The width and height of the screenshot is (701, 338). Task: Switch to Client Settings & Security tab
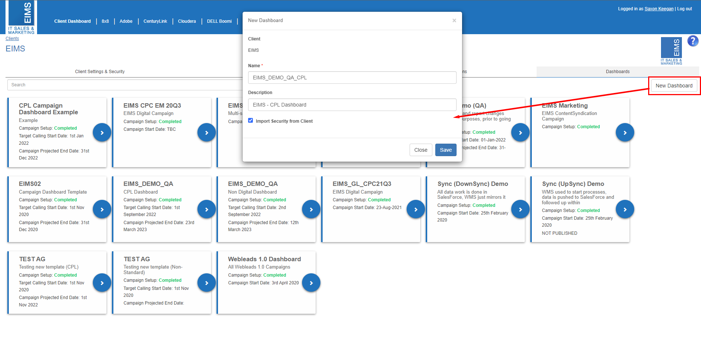pos(100,72)
